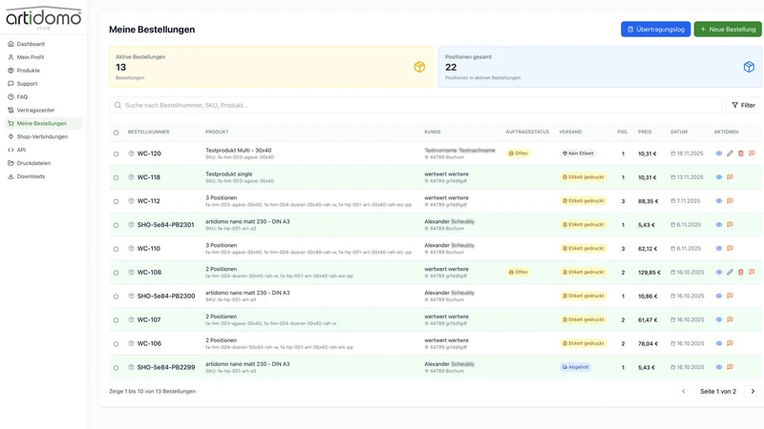Viewport: 764px width, 429px height.
Task: Select the checkbox for order SHO-5e84-PB2299
Action: (x=116, y=368)
